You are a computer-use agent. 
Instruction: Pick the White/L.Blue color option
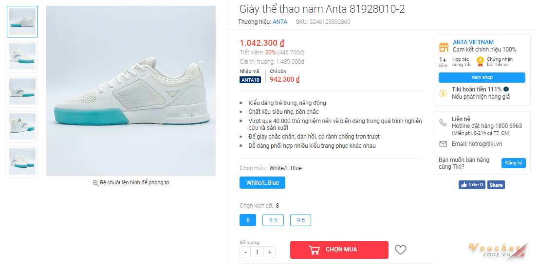[x=262, y=183]
